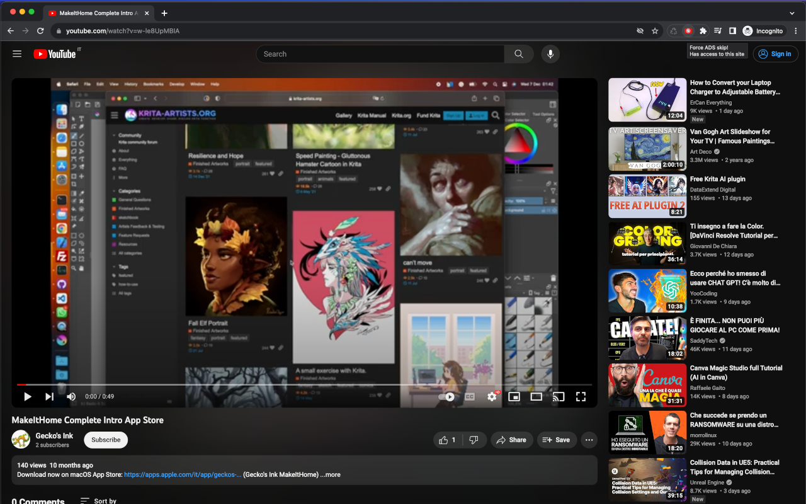Open the CHAT GPT video by YooCoding

click(x=647, y=290)
